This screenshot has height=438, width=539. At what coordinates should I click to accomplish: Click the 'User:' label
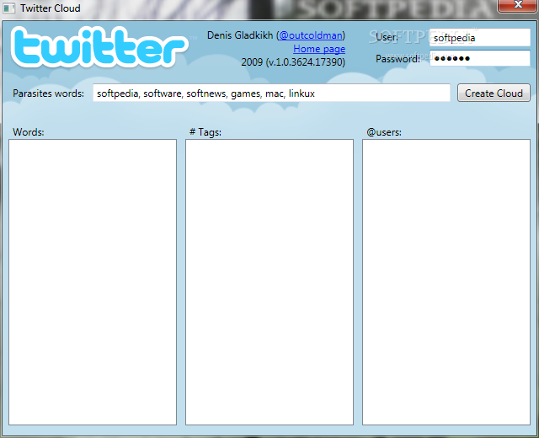click(x=387, y=37)
